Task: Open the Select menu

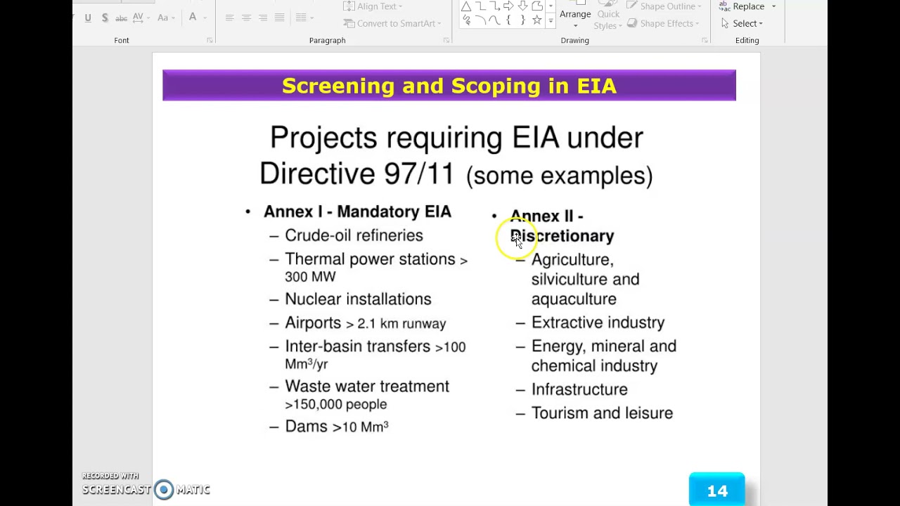Action: click(742, 23)
